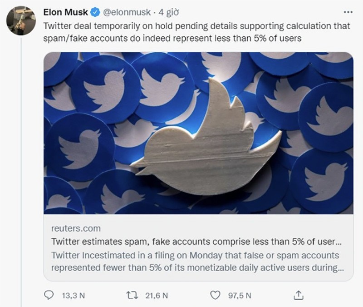Click the 97,5 N like count
Viewport: 363px width, 307px height.
(x=240, y=295)
